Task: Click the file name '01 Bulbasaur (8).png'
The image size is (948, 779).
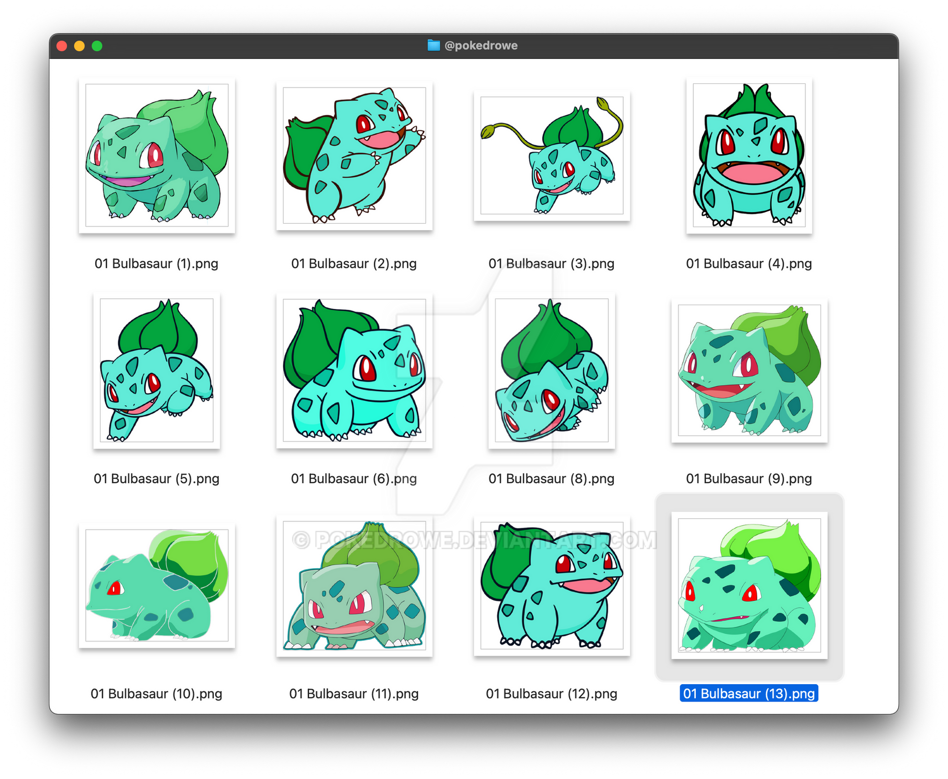Action: 552,479
